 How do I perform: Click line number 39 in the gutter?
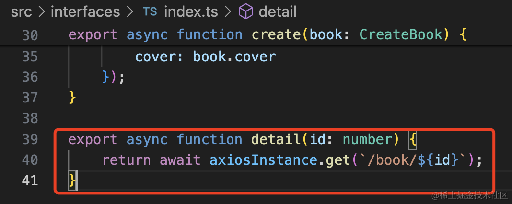(30, 139)
